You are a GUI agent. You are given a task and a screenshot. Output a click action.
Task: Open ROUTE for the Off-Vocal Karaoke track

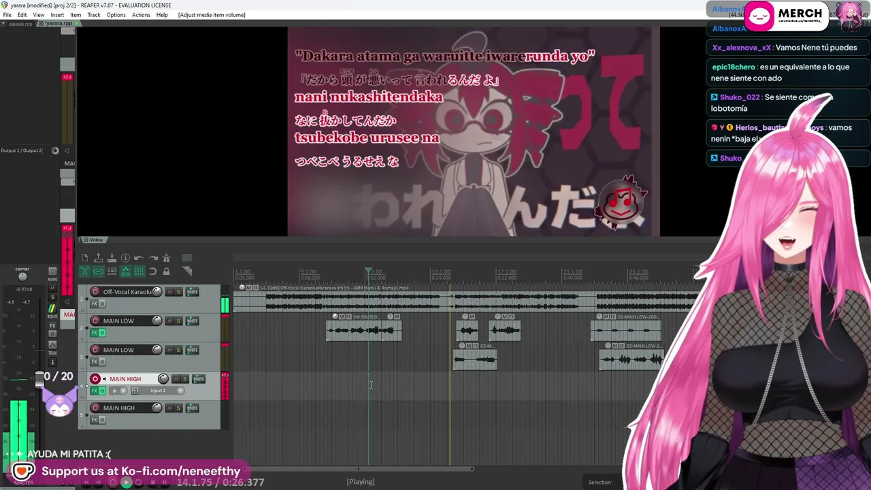click(x=192, y=292)
